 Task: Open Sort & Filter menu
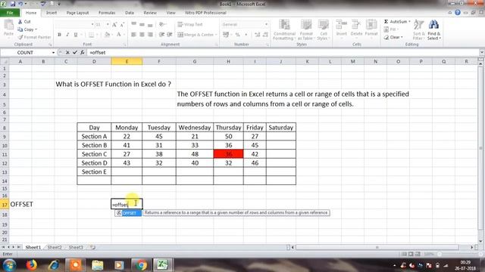coord(419,29)
